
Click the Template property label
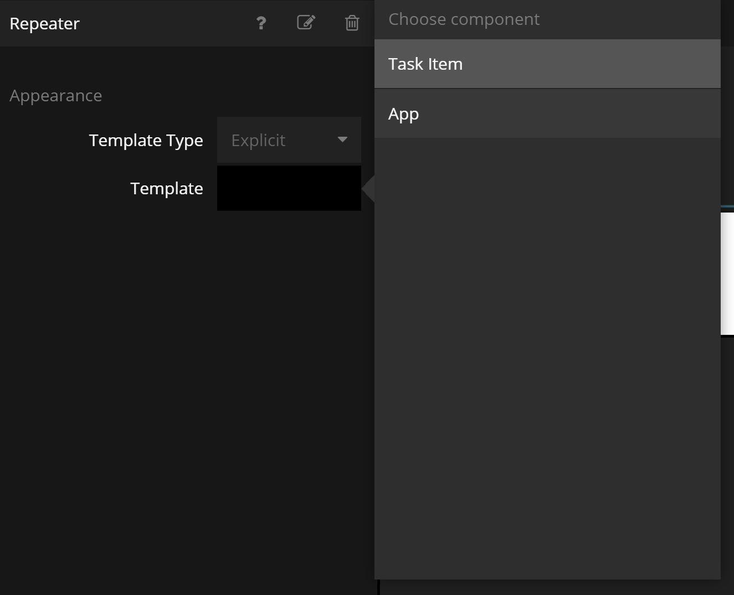click(x=167, y=189)
